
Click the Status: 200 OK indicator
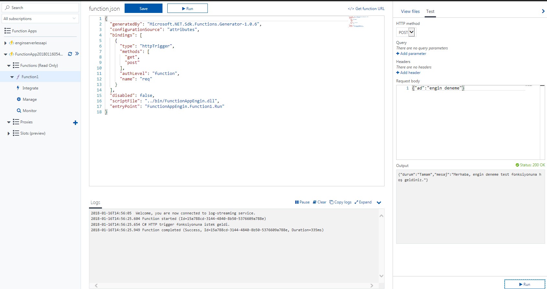click(530, 165)
